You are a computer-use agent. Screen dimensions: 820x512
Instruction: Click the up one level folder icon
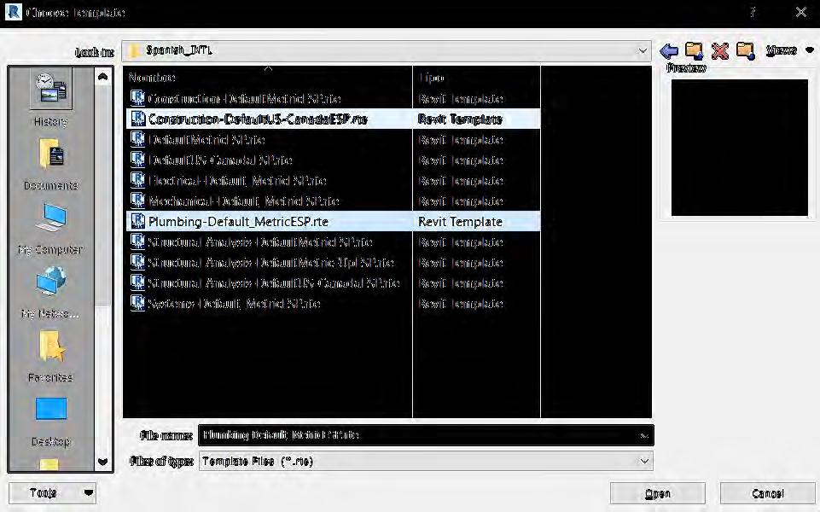tap(694, 50)
